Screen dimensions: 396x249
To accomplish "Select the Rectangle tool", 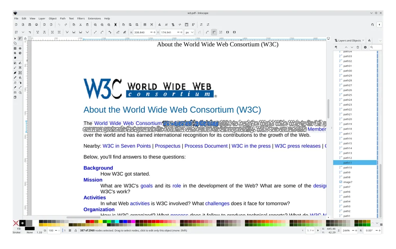I will click(15, 48).
